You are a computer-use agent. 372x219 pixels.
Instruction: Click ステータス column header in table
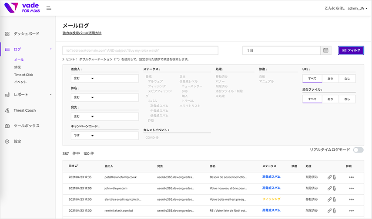pos(269,166)
